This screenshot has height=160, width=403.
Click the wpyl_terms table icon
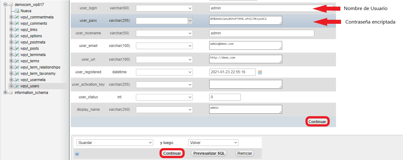click(17, 61)
